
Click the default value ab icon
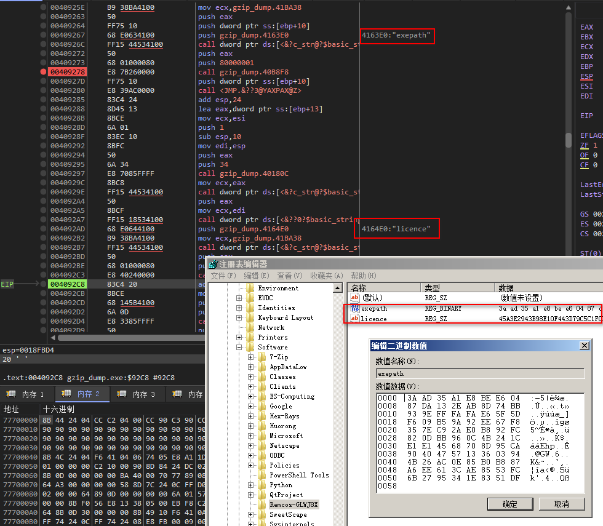pos(354,298)
